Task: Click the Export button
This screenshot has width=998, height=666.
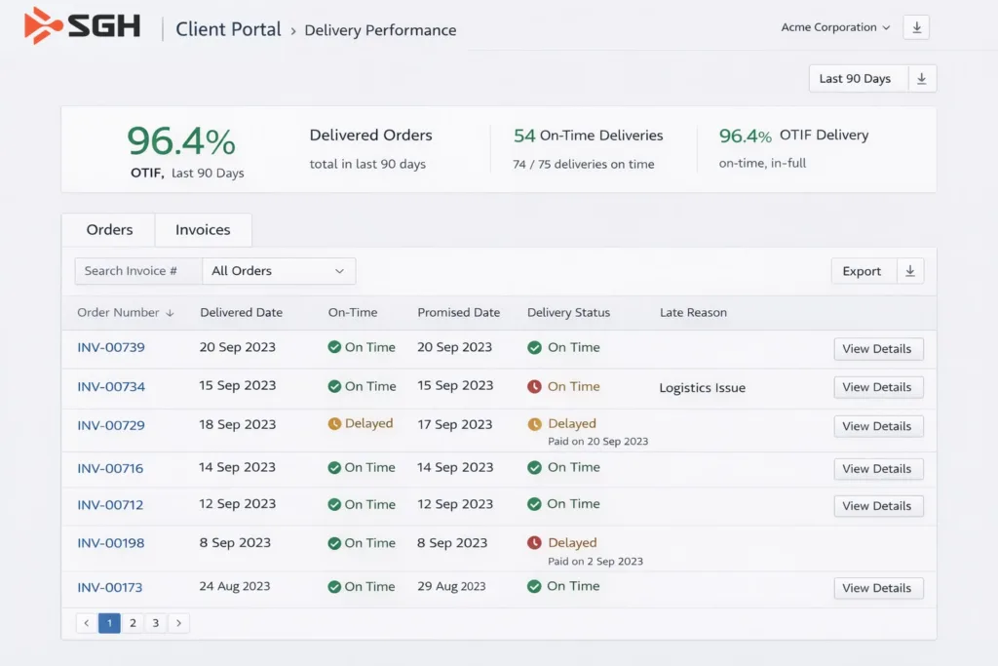Action: tap(862, 271)
